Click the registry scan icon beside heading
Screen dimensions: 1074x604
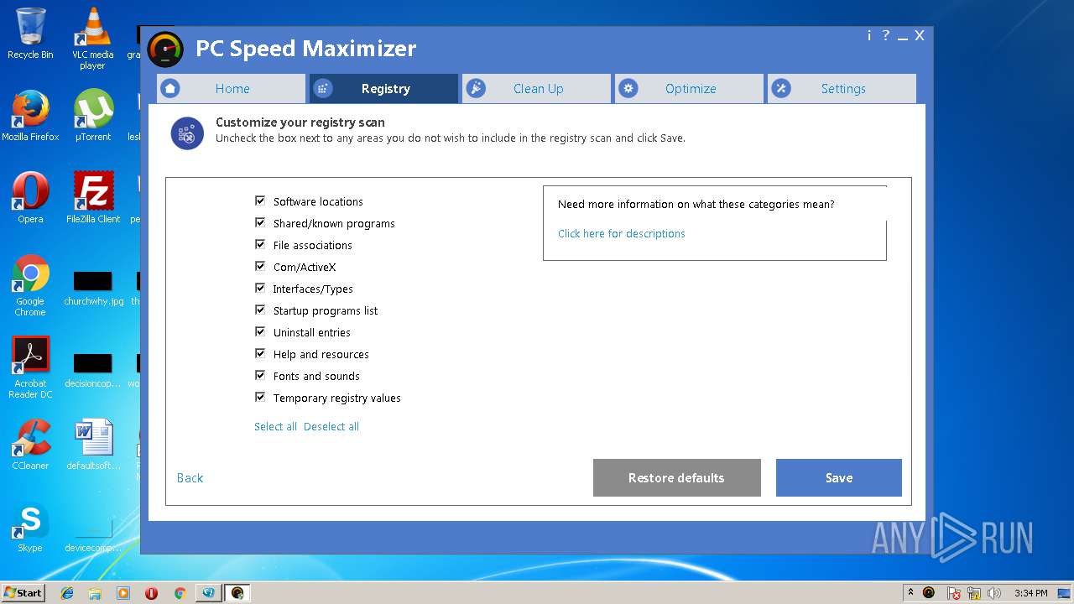(x=187, y=133)
